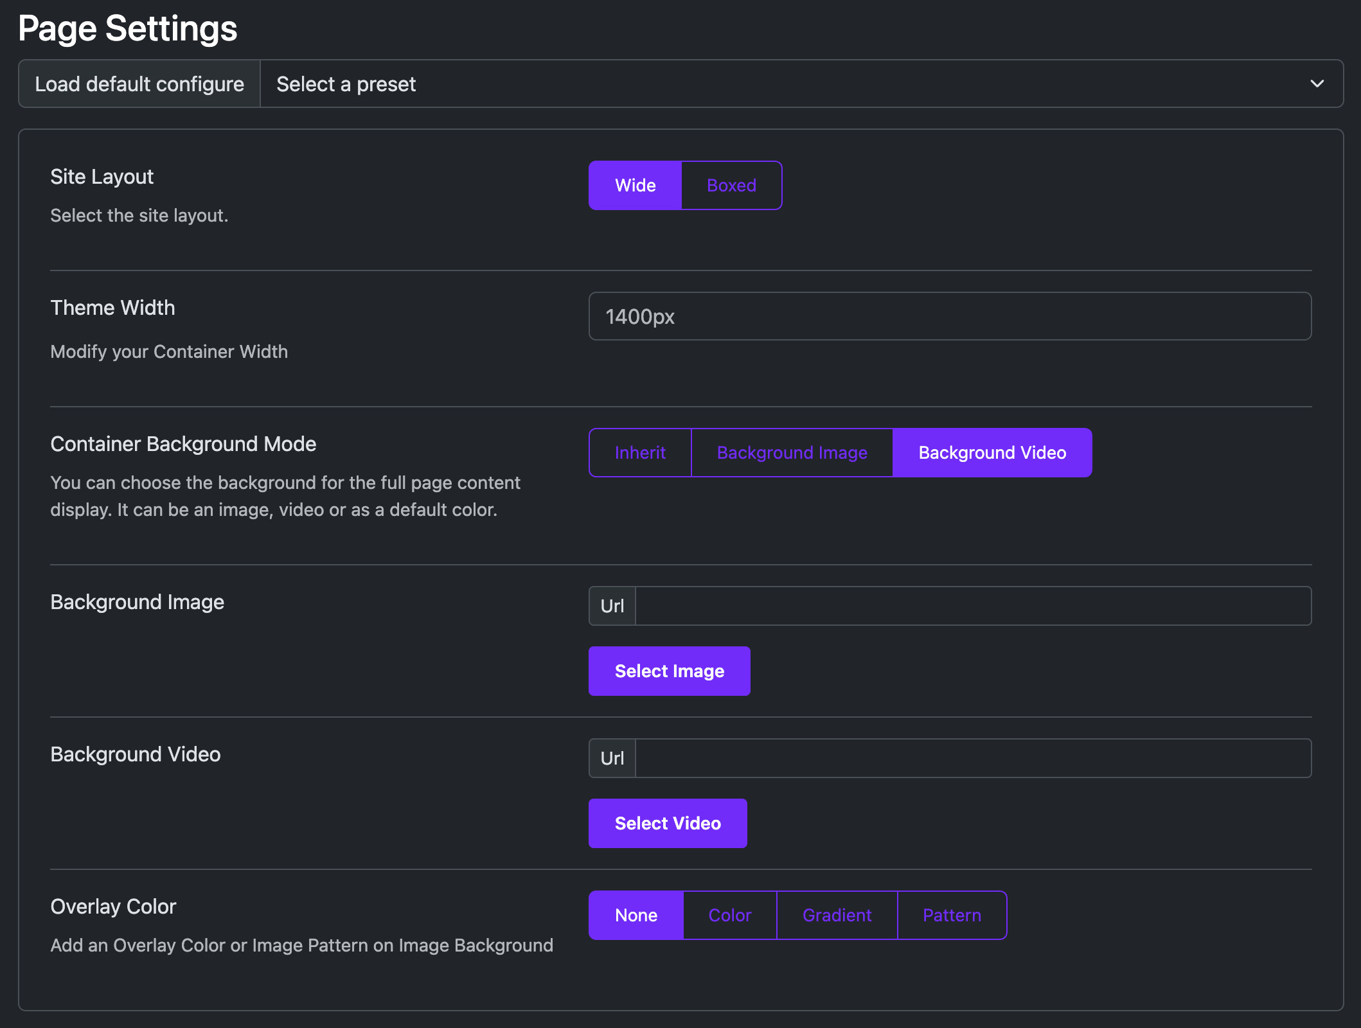This screenshot has width=1361, height=1028.
Task: Click Load default configure button
Action: (x=139, y=84)
